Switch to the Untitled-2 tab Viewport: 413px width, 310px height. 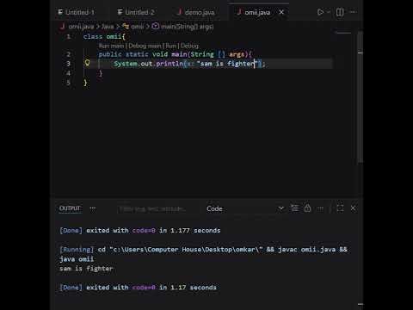[136, 12]
